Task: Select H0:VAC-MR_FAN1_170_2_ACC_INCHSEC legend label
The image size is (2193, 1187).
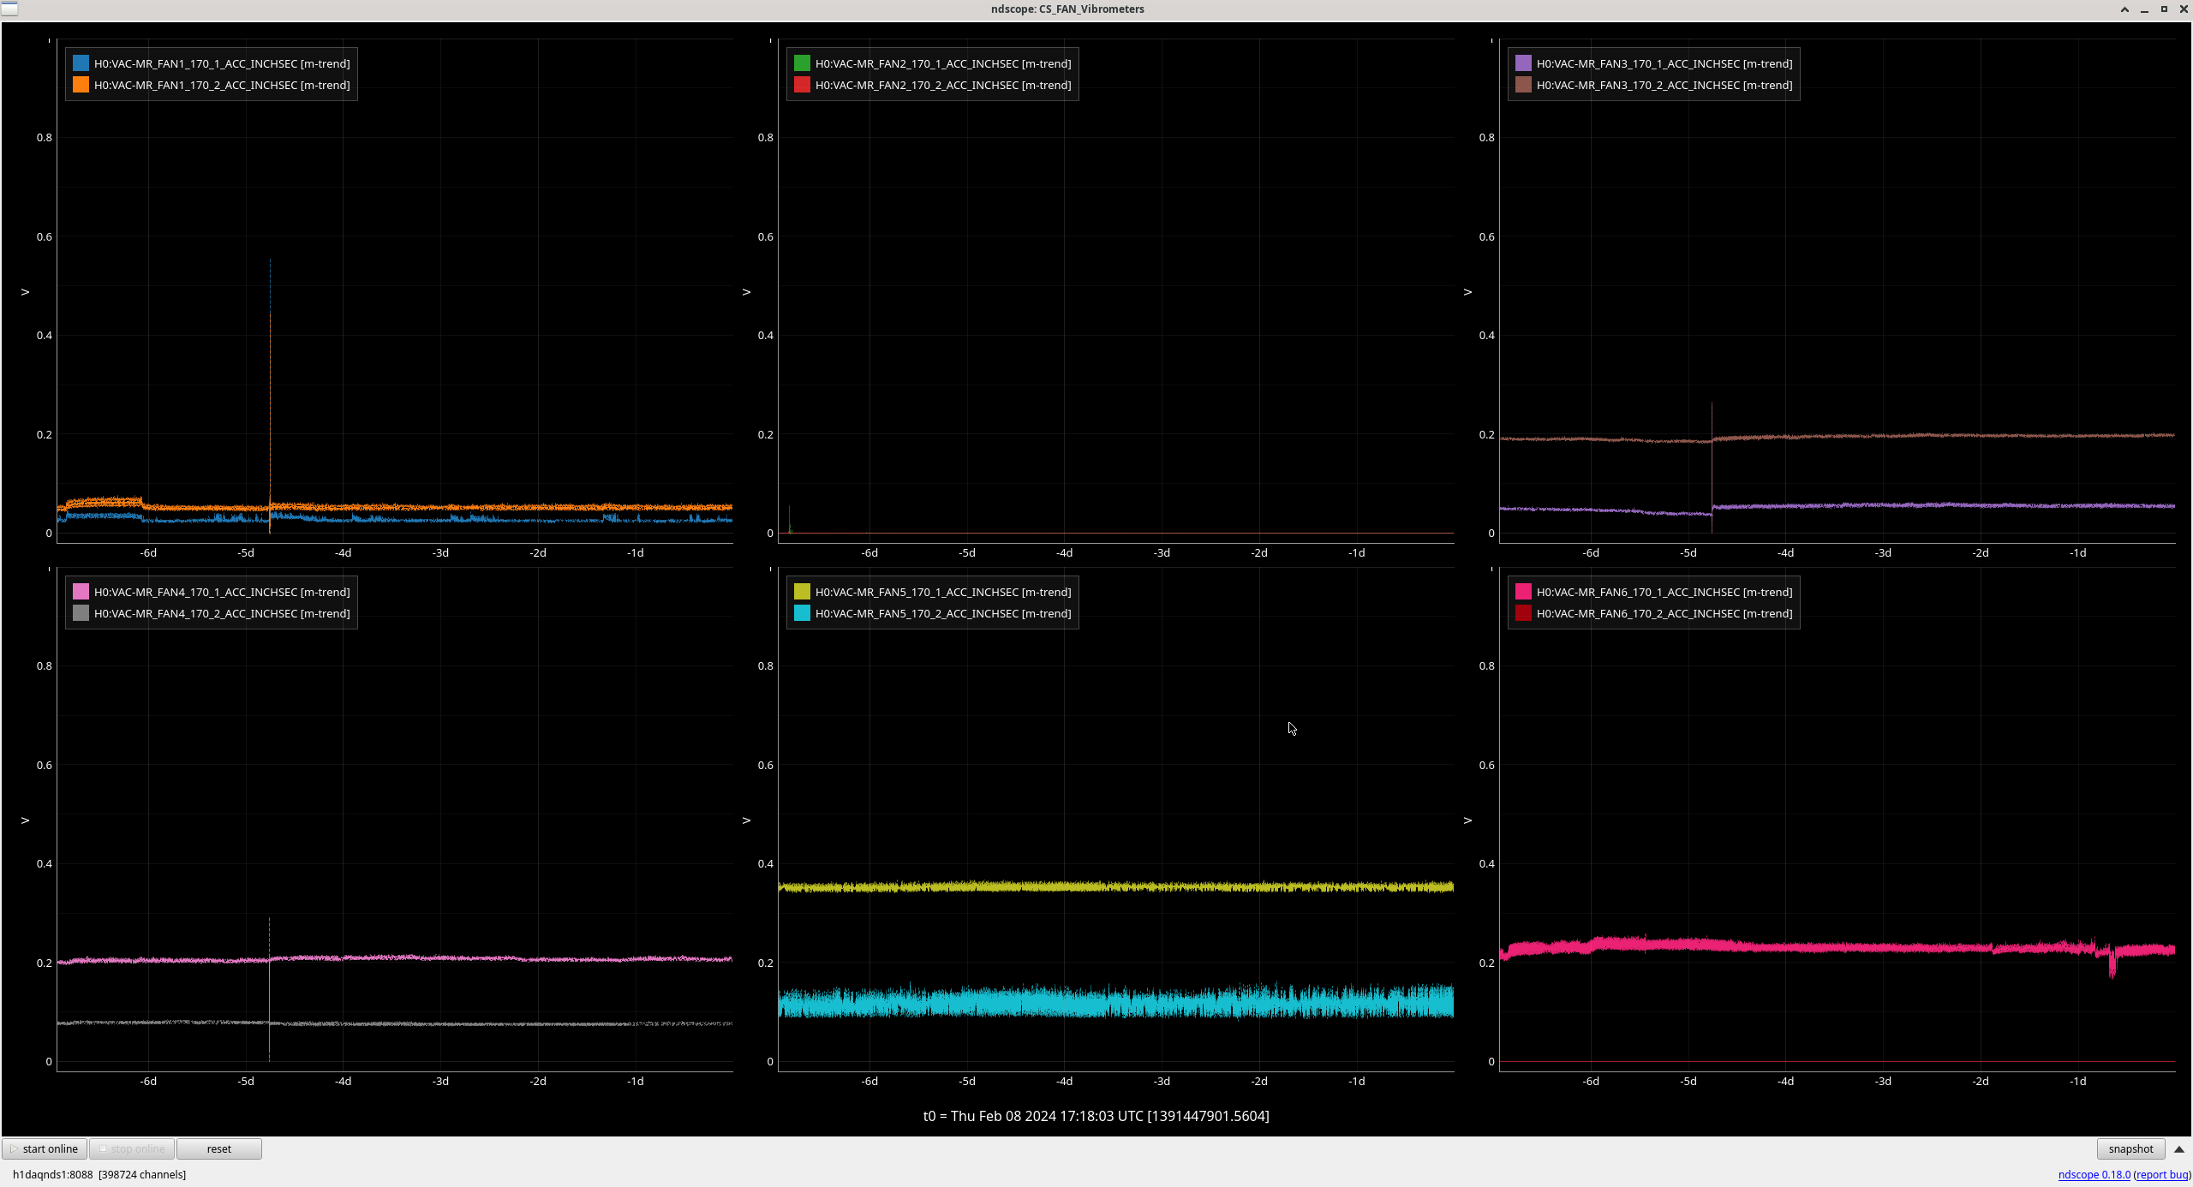Action: [x=222, y=85]
